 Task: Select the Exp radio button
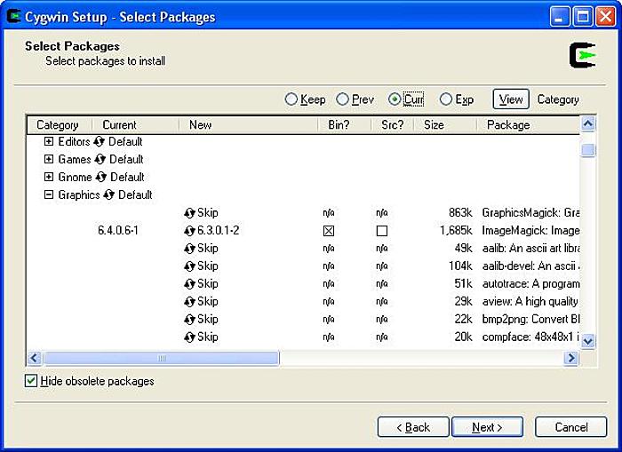[x=446, y=99]
